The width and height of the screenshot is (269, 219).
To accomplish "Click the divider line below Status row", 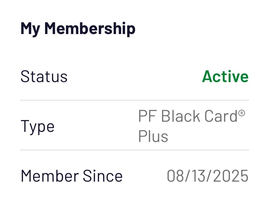I will [134, 100].
